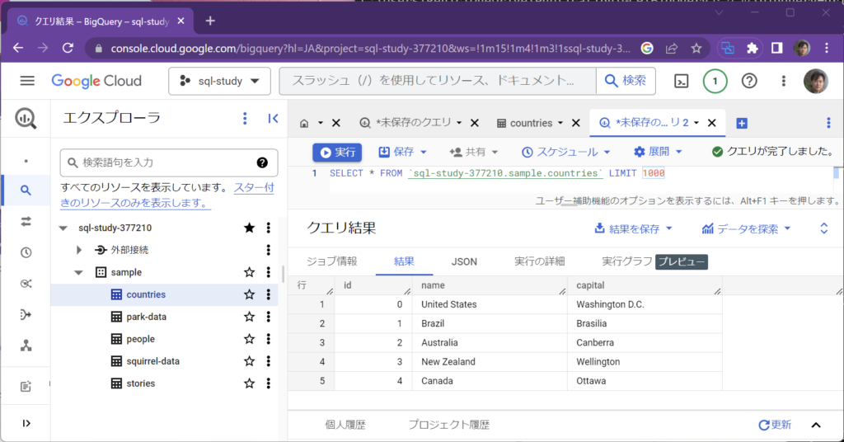The width and height of the screenshot is (844, 442).
Task: Click the New Zealand cell in results
Action: [490, 362]
